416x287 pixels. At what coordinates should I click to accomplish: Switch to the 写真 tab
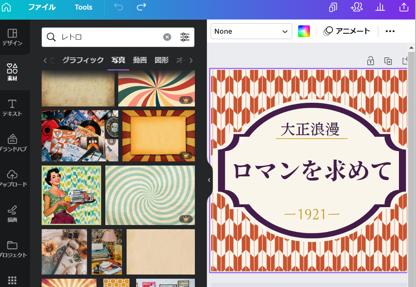point(118,60)
